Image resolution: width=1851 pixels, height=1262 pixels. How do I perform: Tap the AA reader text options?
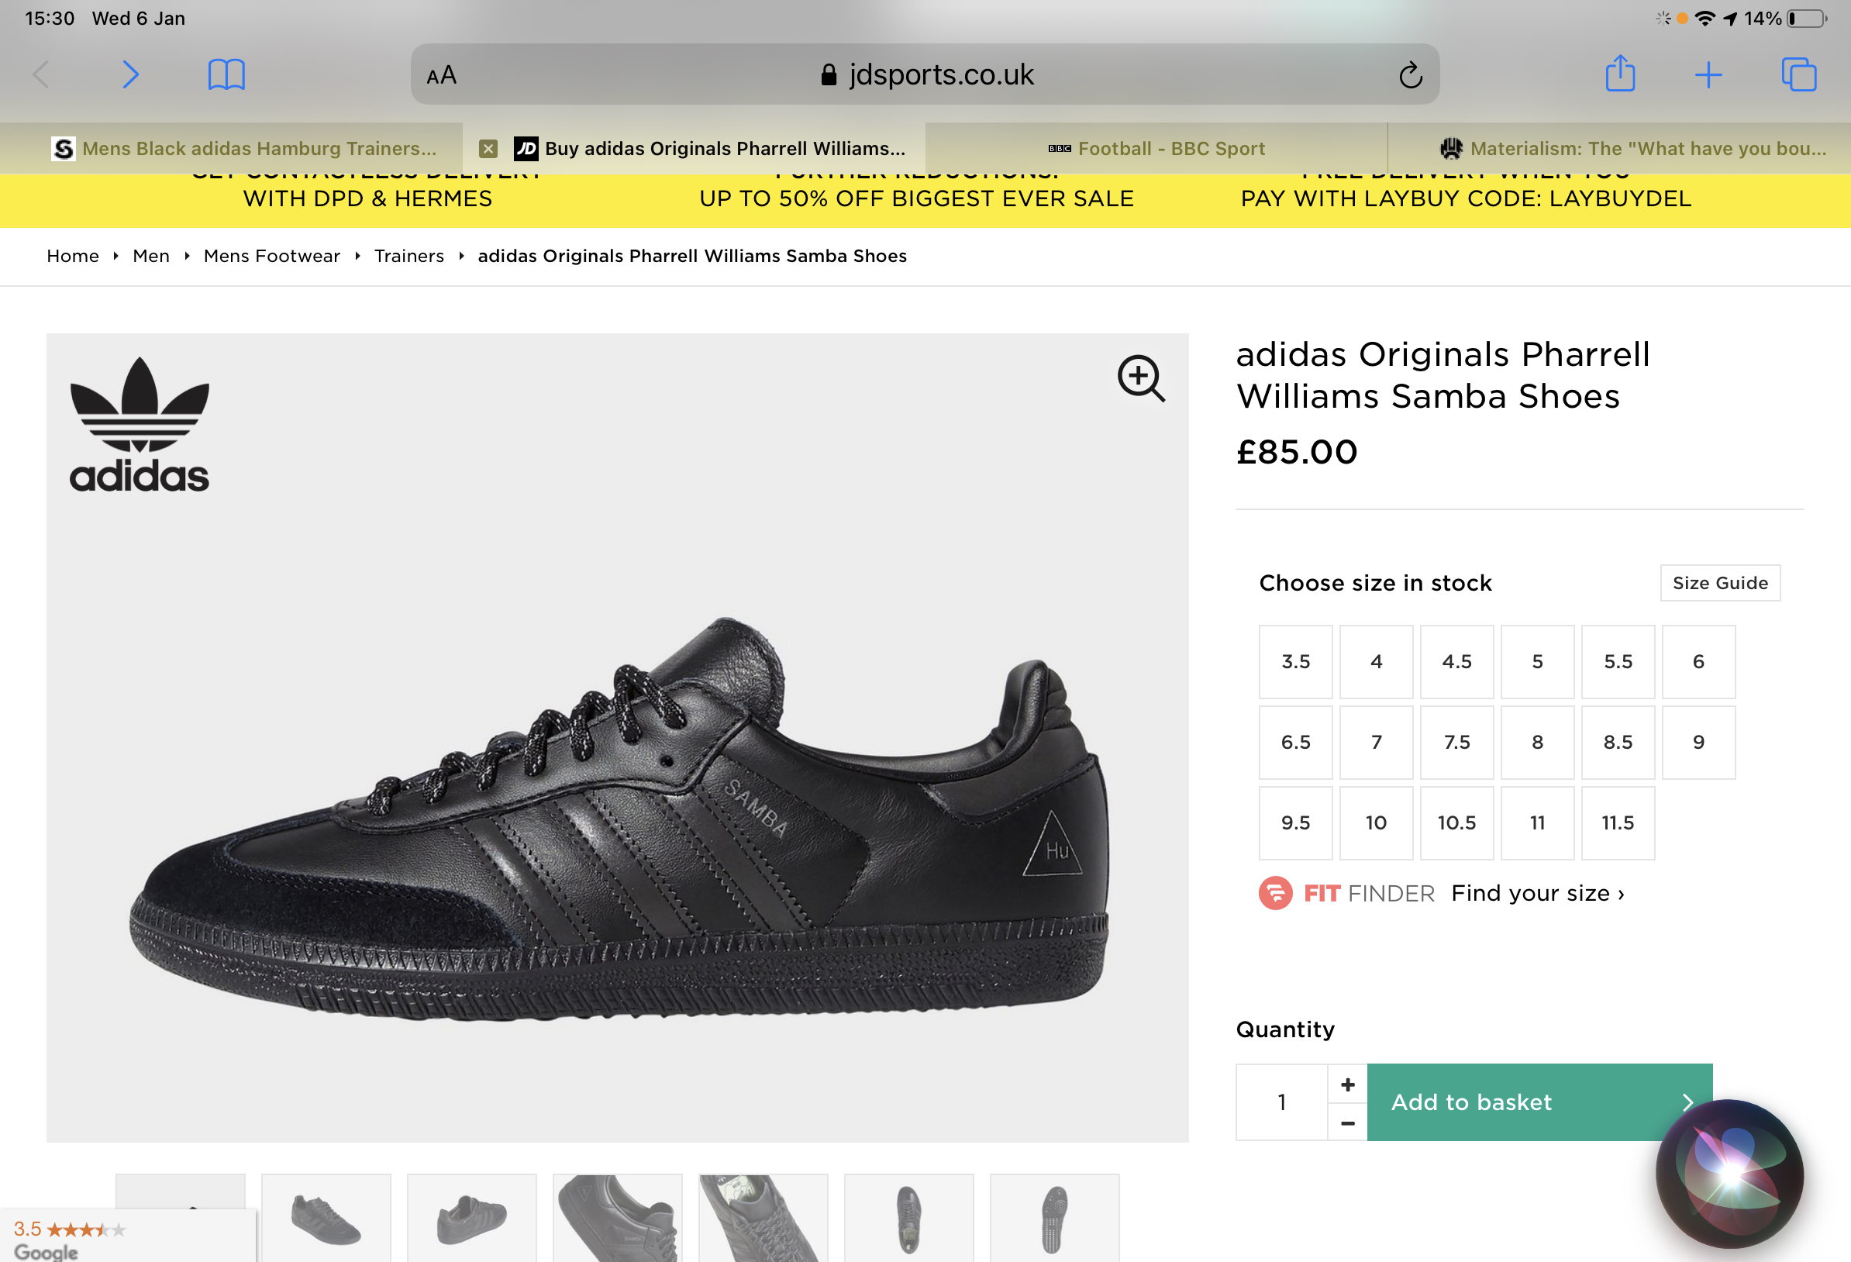click(x=441, y=76)
